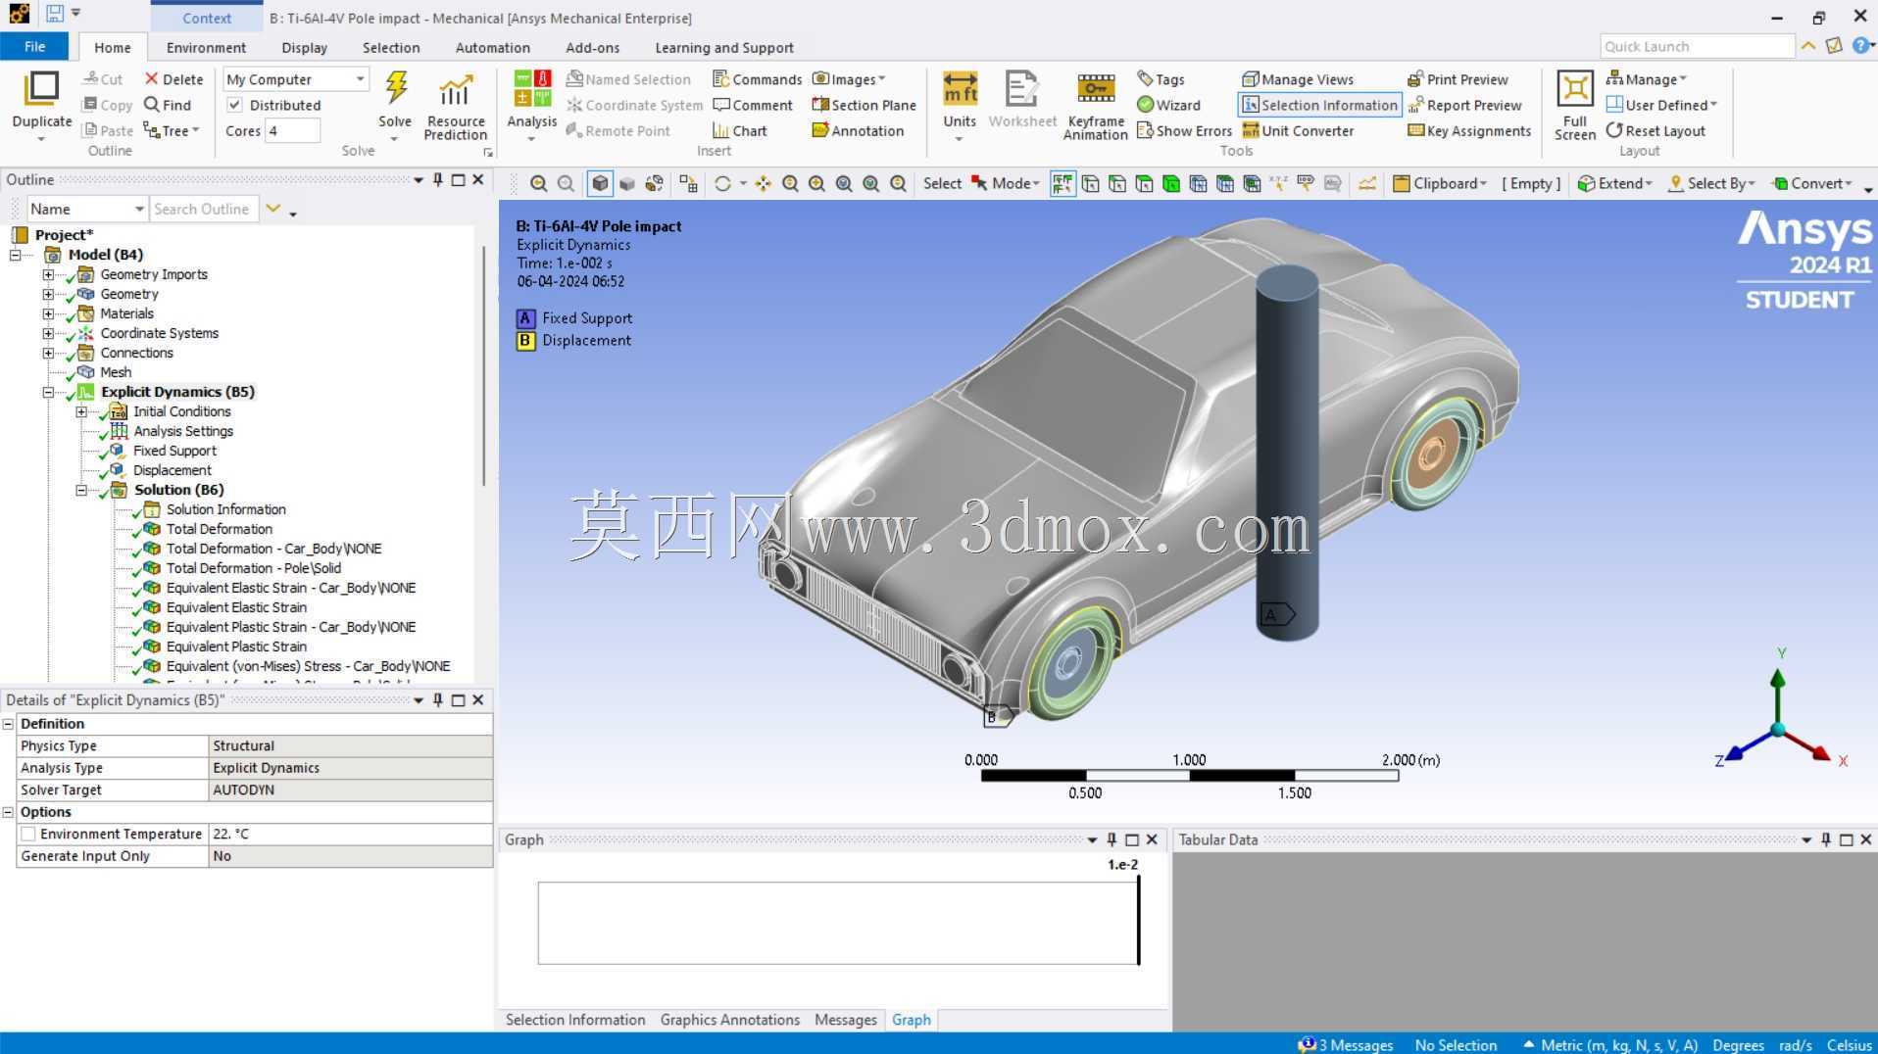The width and height of the screenshot is (1878, 1054).
Task: Insert Commands object
Action: tap(757, 79)
